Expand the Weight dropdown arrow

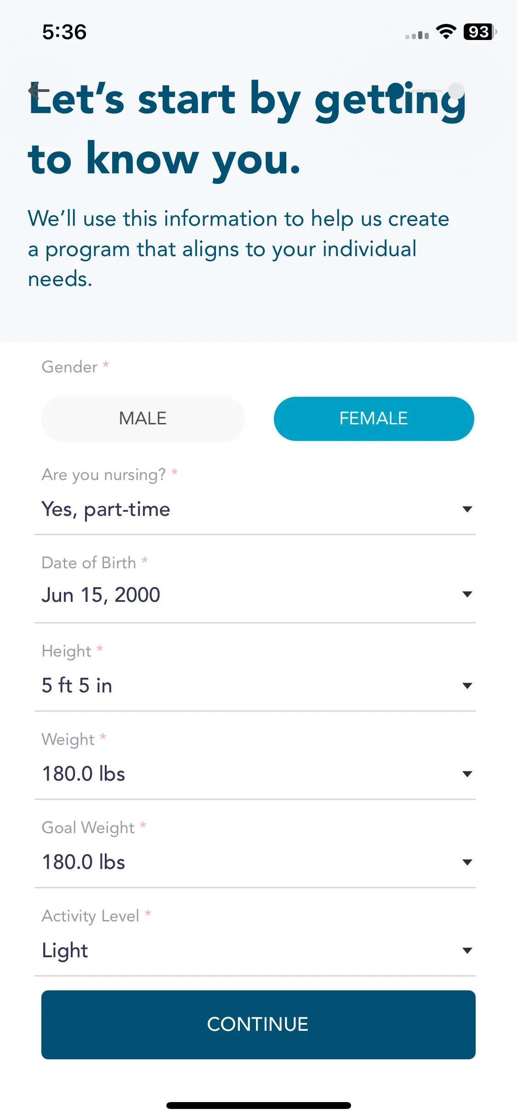[467, 774]
